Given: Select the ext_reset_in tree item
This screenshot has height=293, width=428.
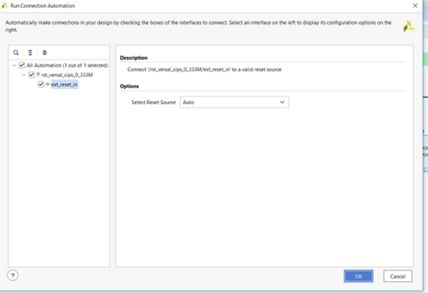Looking at the screenshot, I should [64, 84].
